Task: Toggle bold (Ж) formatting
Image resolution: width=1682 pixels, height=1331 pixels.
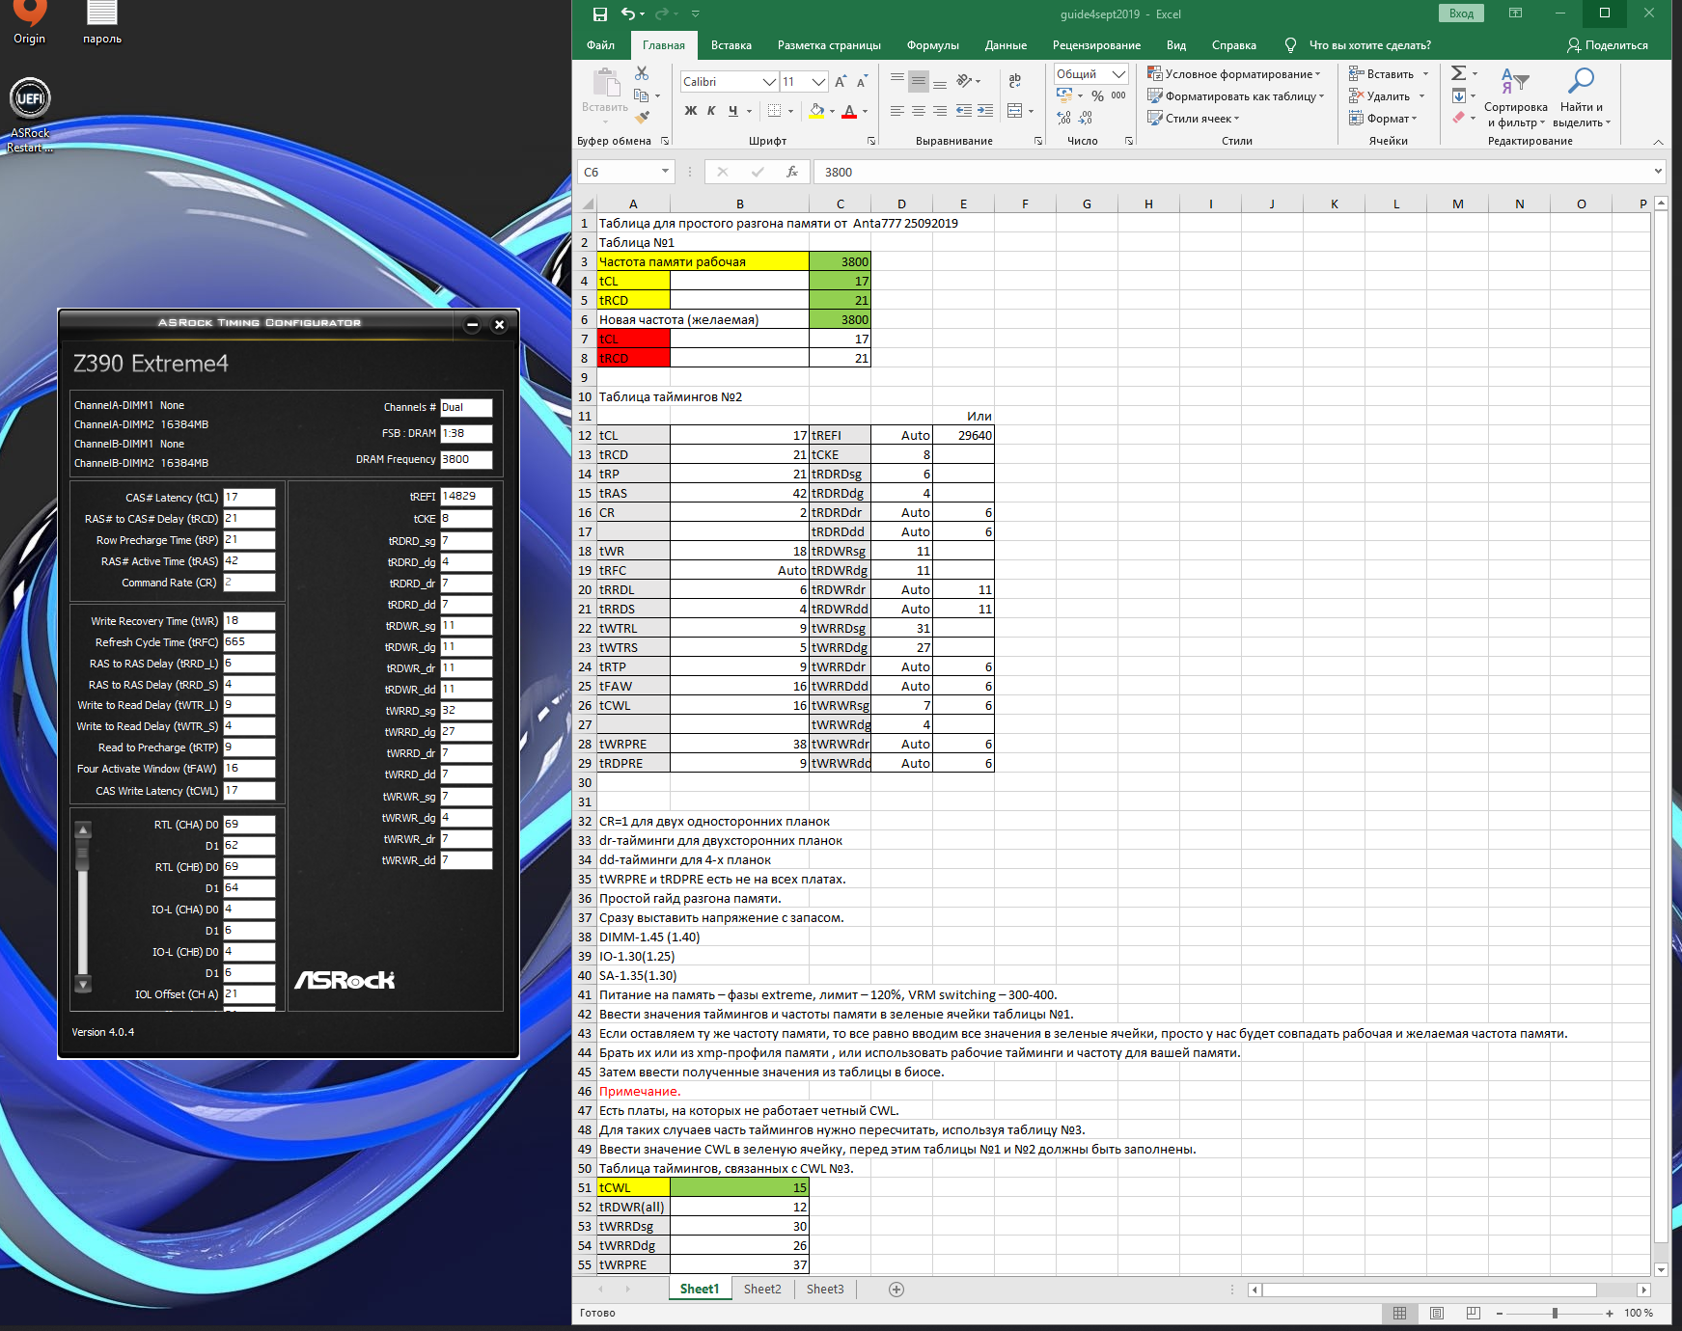Action: coord(691,111)
